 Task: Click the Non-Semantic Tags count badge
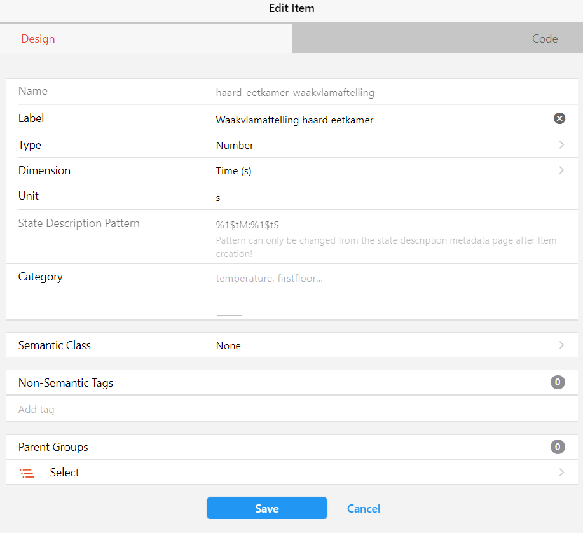coord(558,382)
